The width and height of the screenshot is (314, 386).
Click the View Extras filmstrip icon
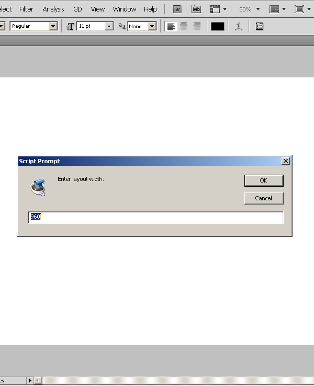click(x=215, y=9)
